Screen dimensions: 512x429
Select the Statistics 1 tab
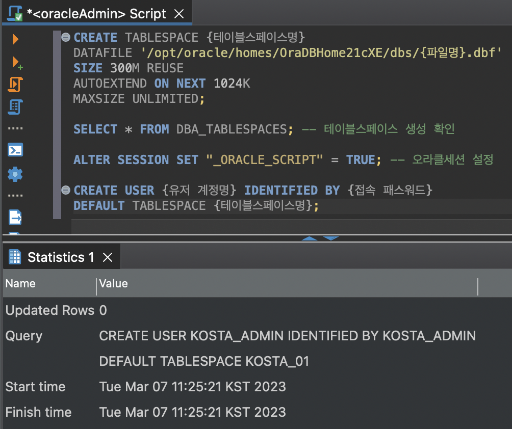click(61, 257)
